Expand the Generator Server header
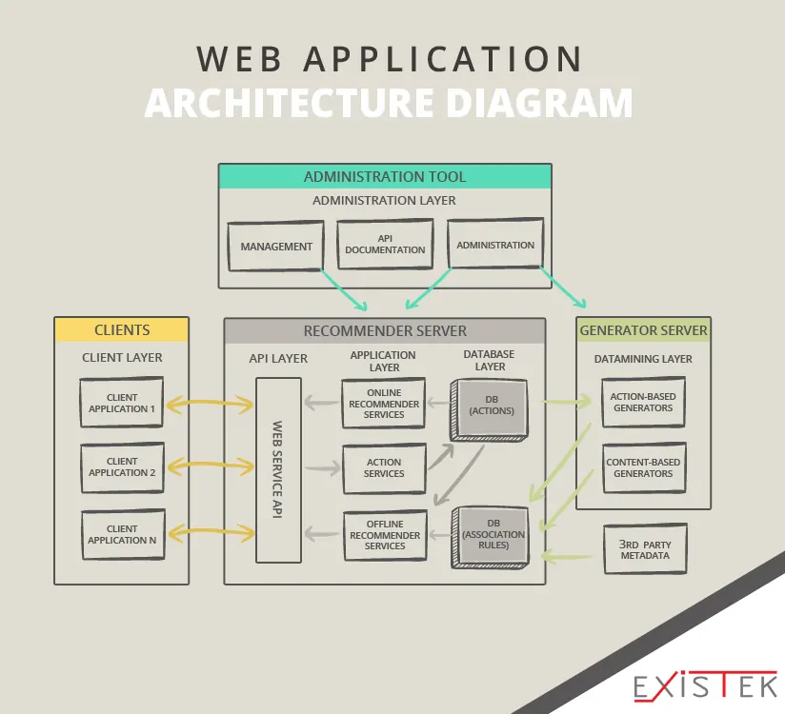This screenshot has height=714, width=785. point(644,330)
